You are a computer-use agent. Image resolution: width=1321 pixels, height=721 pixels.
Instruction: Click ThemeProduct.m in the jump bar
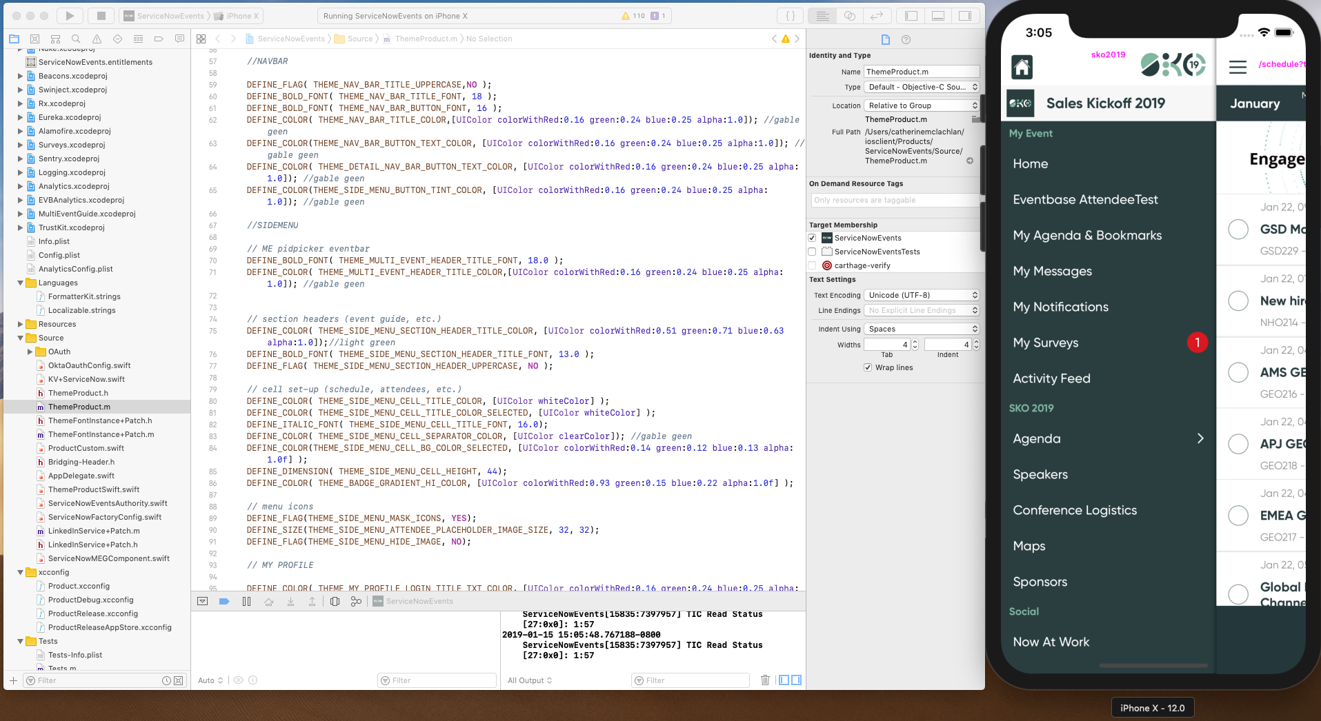tap(426, 39)
